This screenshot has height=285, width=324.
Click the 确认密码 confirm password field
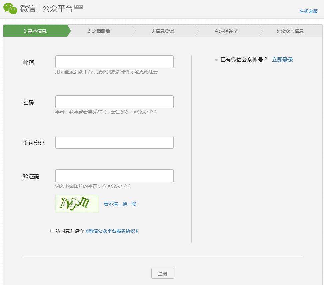pos(114,142)
